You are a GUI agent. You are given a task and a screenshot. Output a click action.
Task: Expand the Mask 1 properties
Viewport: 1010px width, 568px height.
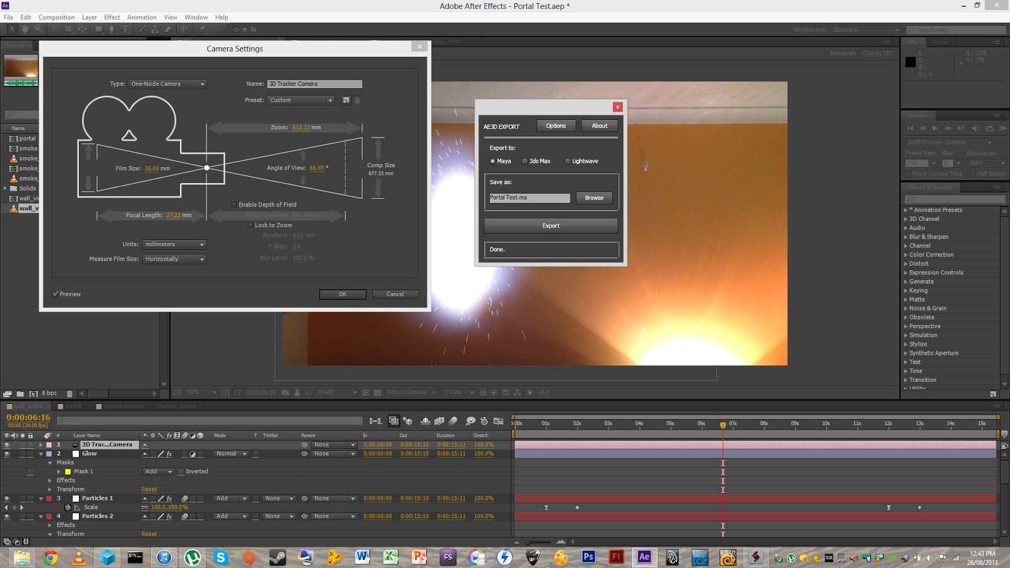click(59, 471)
